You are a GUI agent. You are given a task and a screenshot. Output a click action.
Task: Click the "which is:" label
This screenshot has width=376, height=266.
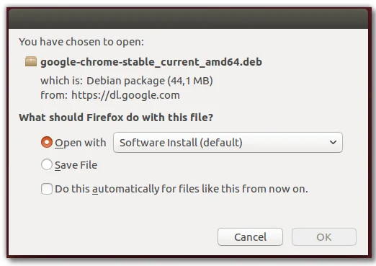coord(61,81)
